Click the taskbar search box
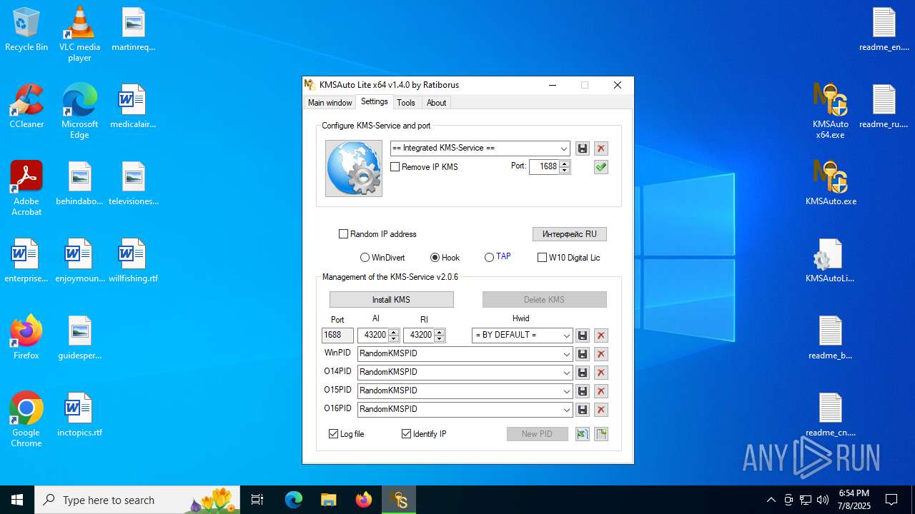 pyautogui.click(x=137, y=500)
